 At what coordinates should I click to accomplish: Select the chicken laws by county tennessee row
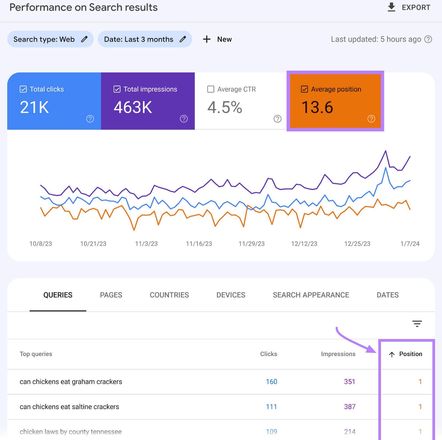[x=70, y=431]
